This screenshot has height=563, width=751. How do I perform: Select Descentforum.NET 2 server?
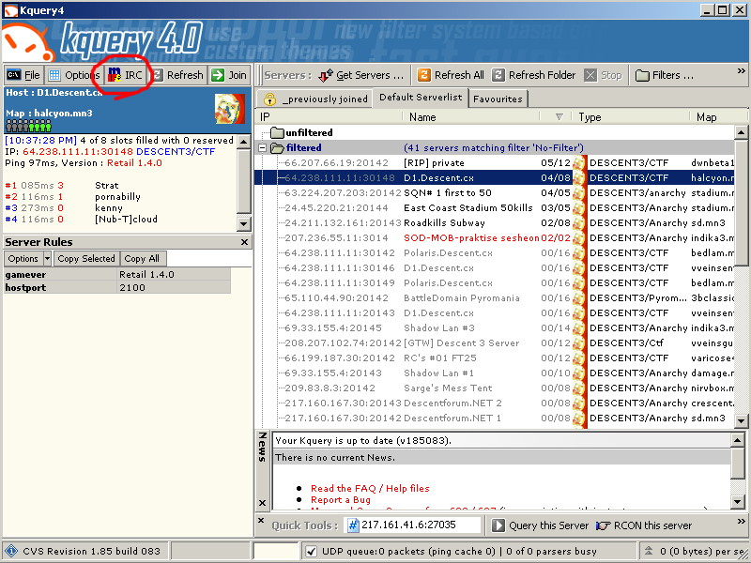pos(495,403)
